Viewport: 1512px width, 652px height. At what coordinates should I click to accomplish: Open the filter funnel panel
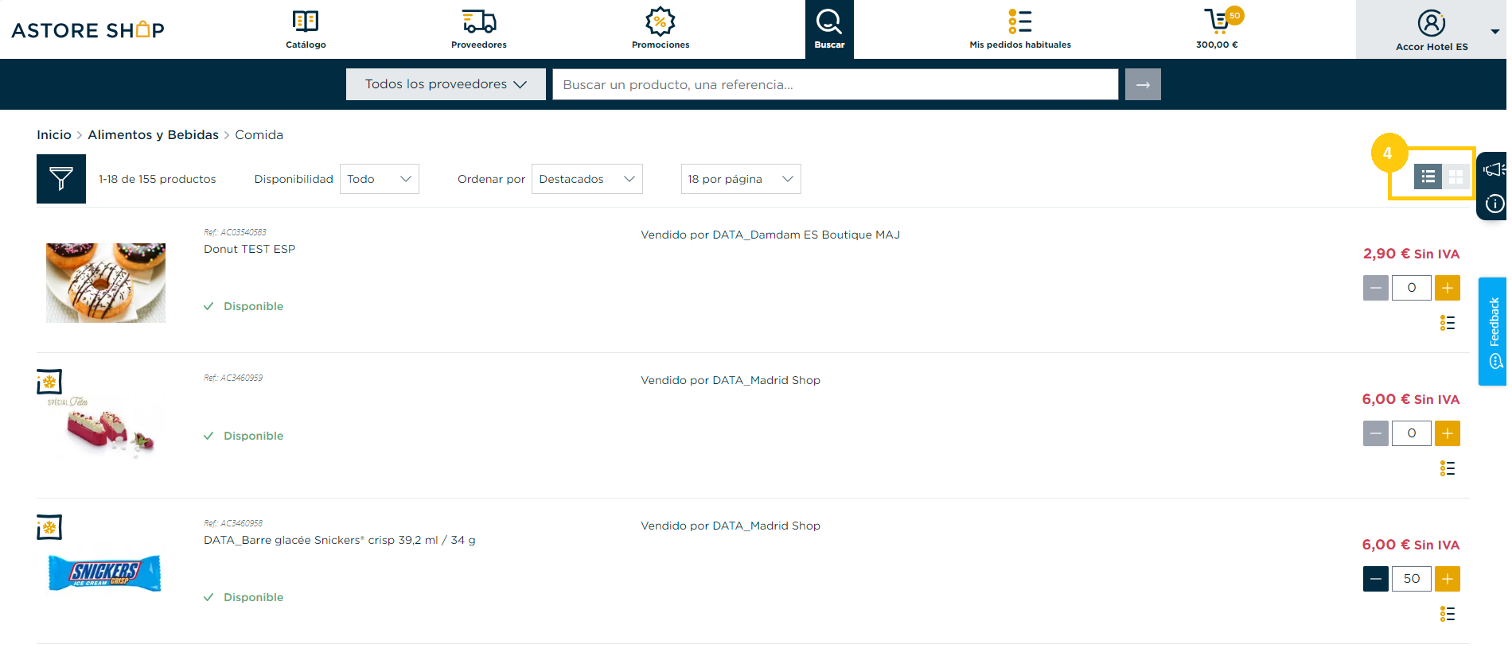click(x=61, y=179)
